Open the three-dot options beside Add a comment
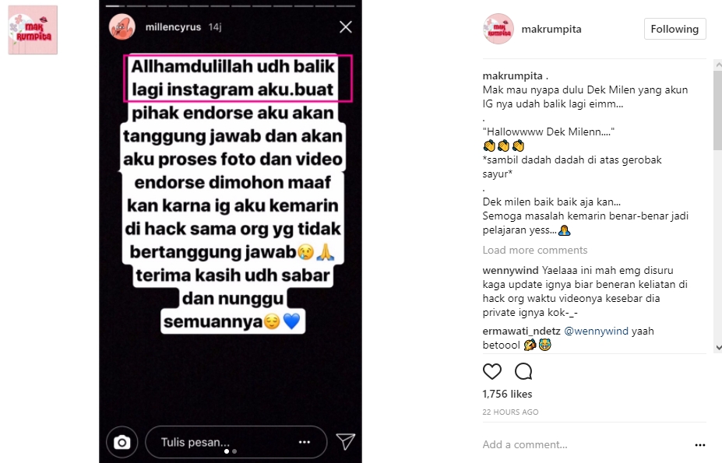This screenshot has height=463, width=722. (x=700, y=445)
